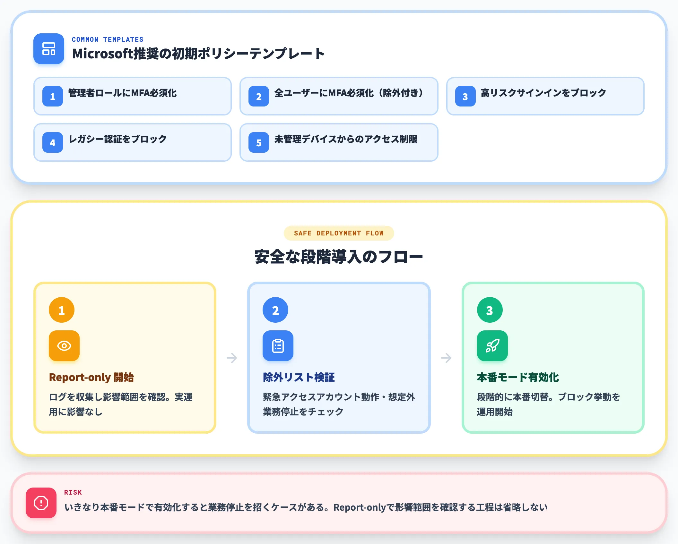The height and width of the screenshot is (544, 678).
Task: Click the red alert icon in Risk banner
Action: click(x=41, y=503)
